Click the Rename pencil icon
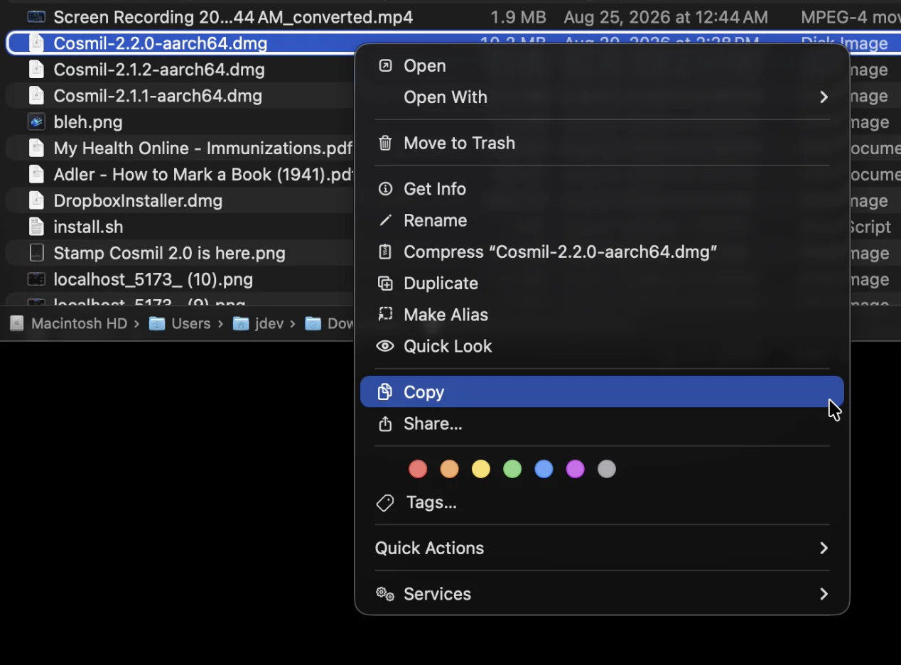This screenshot has height=665, width=901. (x=385, y=220)
